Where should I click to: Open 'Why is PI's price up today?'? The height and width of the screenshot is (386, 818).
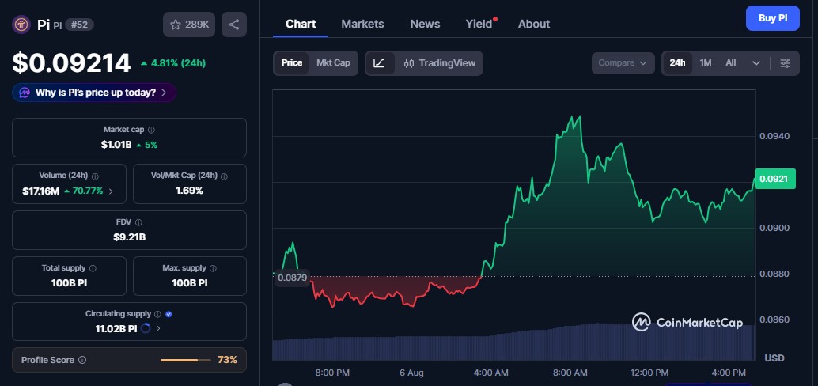94,93
